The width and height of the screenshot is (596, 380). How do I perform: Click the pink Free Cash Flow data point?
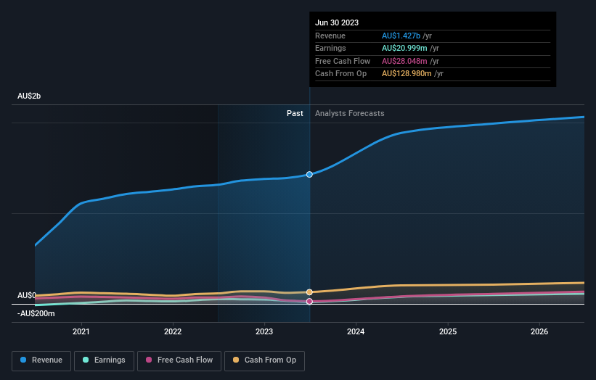(309, 302)
